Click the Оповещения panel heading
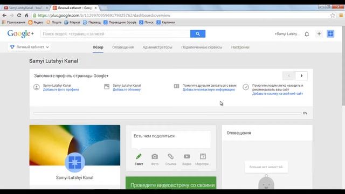 click(x=239, y=133)
